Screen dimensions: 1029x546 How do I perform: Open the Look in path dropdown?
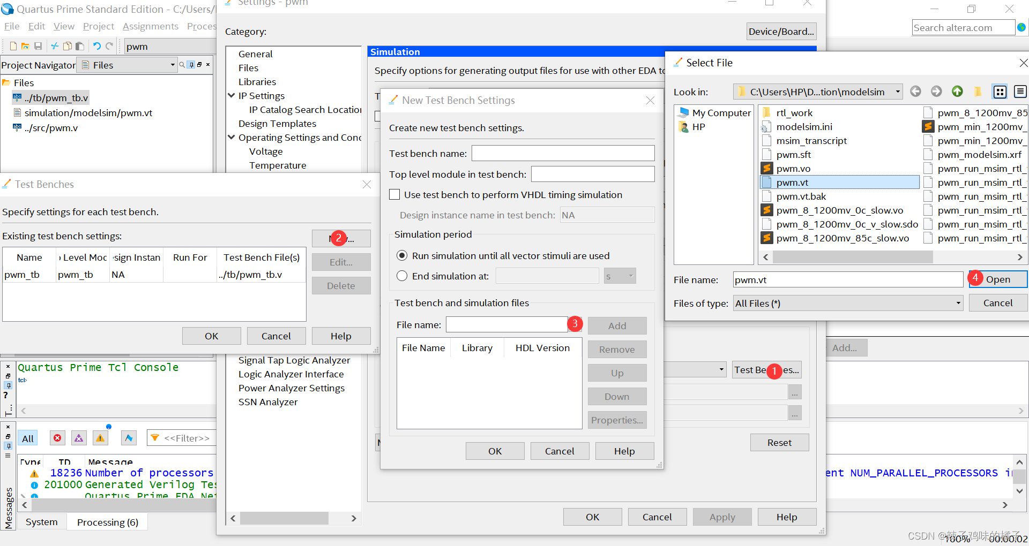click(898, 92)
